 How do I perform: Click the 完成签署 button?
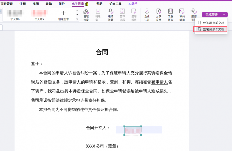212,15
